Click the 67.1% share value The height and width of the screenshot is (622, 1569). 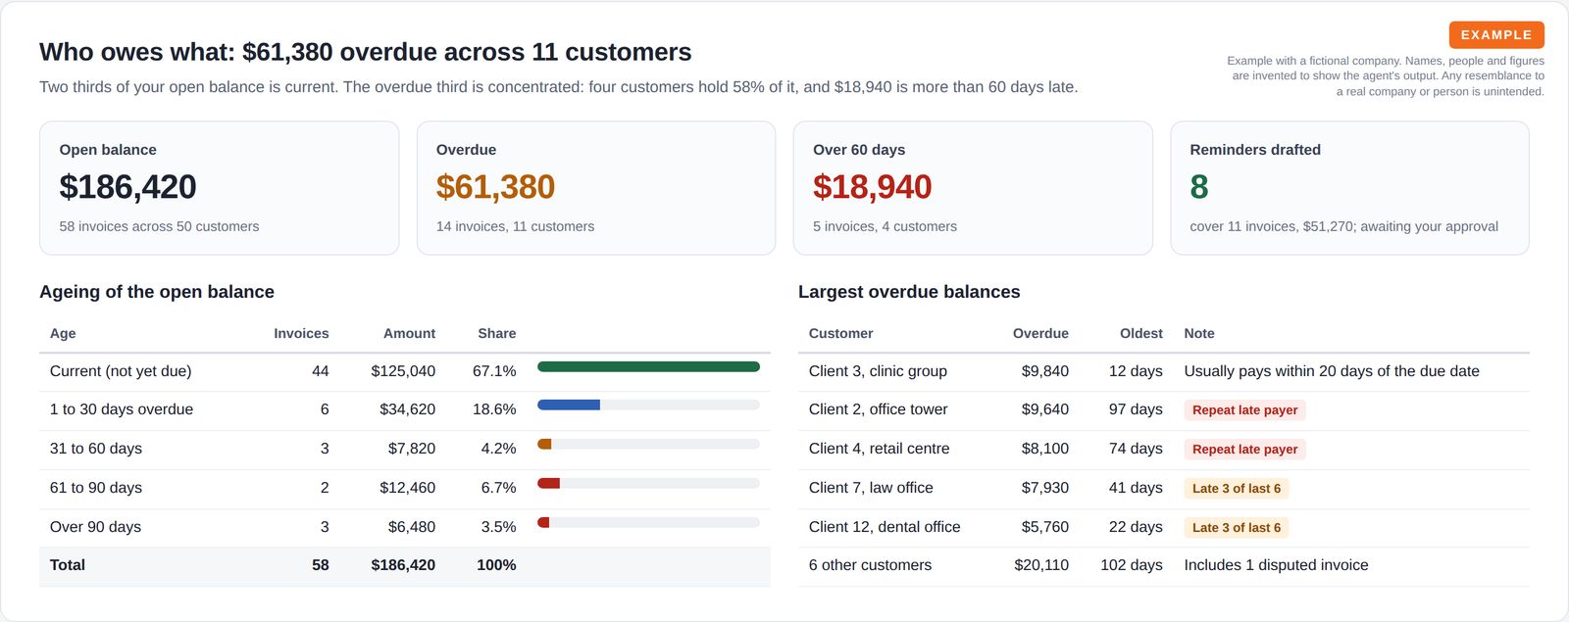[x=494, y=371]
